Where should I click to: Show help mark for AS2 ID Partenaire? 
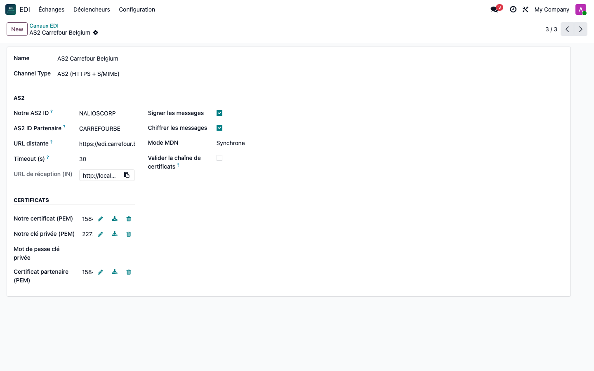pos(64,127)
